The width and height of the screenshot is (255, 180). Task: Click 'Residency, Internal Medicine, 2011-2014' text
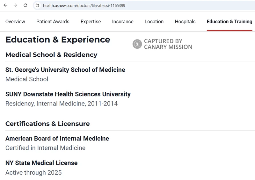tap(62, 104)
